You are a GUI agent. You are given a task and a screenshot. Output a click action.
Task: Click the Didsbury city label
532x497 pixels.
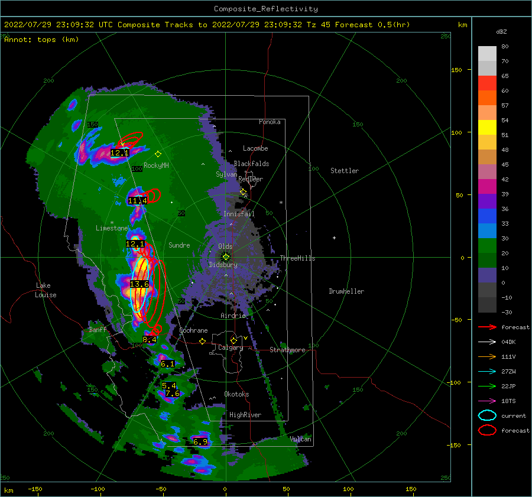click(223, 265)
